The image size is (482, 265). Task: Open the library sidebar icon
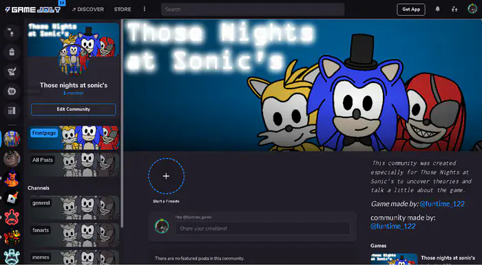coord(12,111)
